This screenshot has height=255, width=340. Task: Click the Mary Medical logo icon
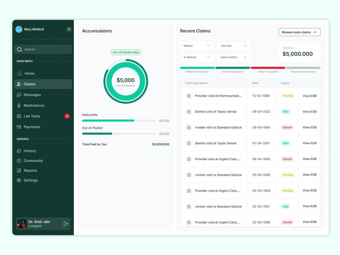tap(19, 29)
